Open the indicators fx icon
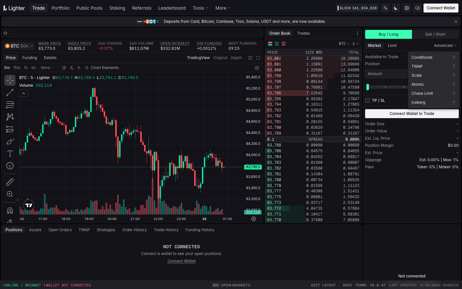Screen dimensions: 462x289 (72, 68)
